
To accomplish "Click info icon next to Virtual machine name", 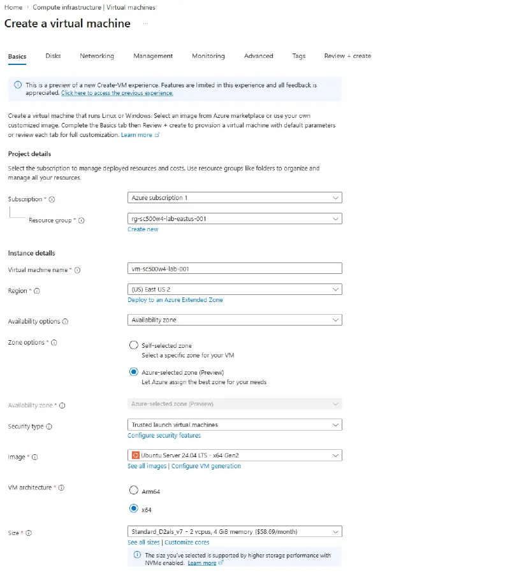I will pos(77,270).
